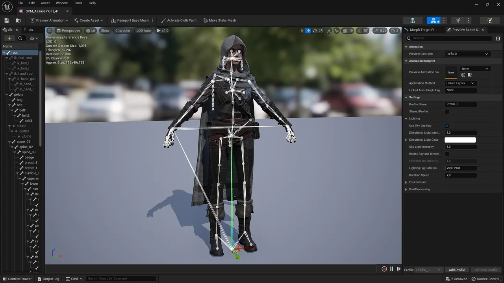Screen dimensions: 504x283
Task: Expand the Environment section
Action: click(x=406, y=182)
